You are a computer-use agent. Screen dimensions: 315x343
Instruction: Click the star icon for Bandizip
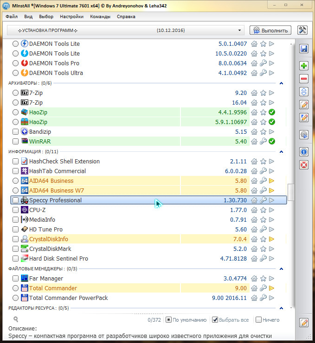[263, 132]
